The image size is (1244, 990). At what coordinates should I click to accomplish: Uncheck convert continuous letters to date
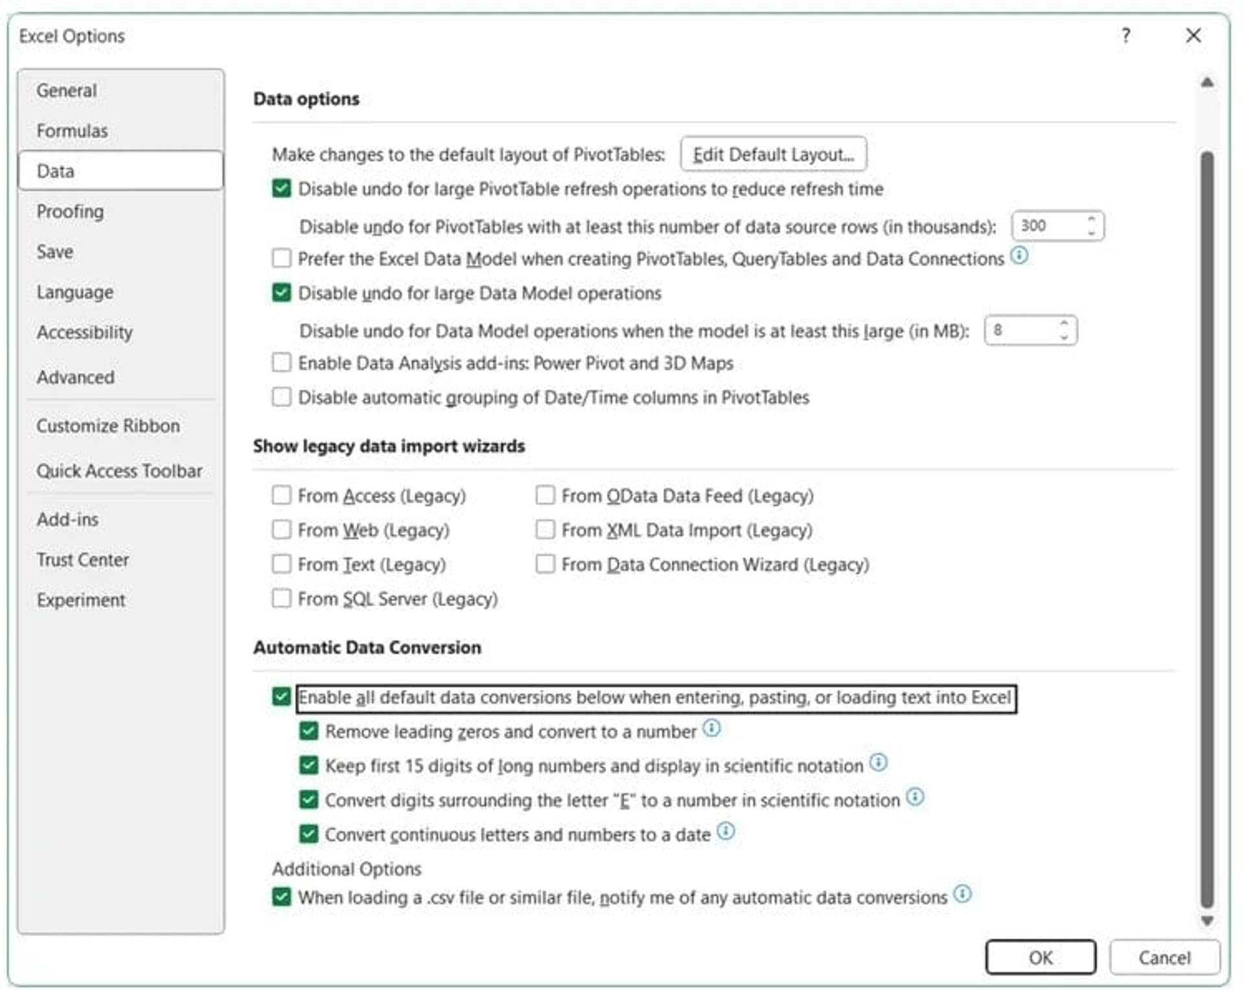(308, 835)
